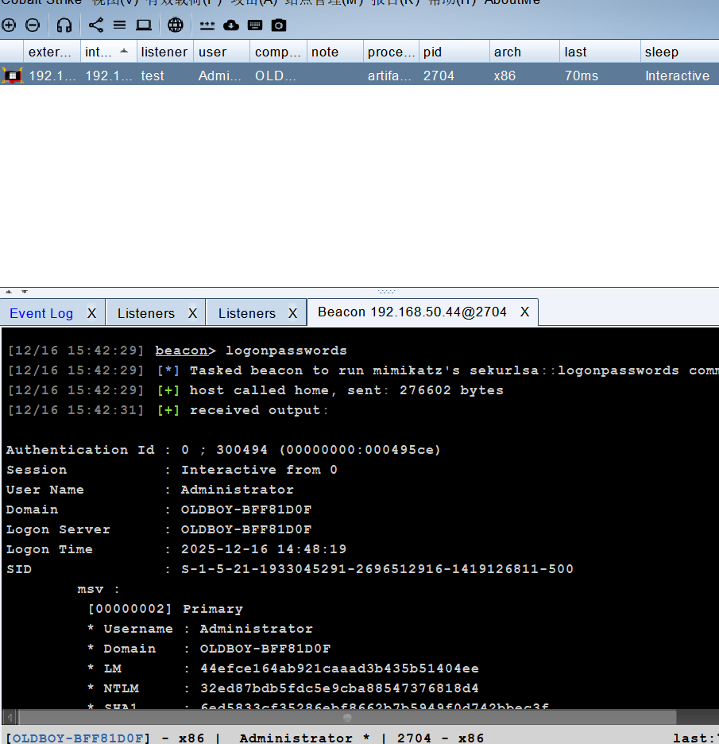Open downloaded files cloud icon
The width and height of the screenshot is (719, 744).
[x=231, y=25]
